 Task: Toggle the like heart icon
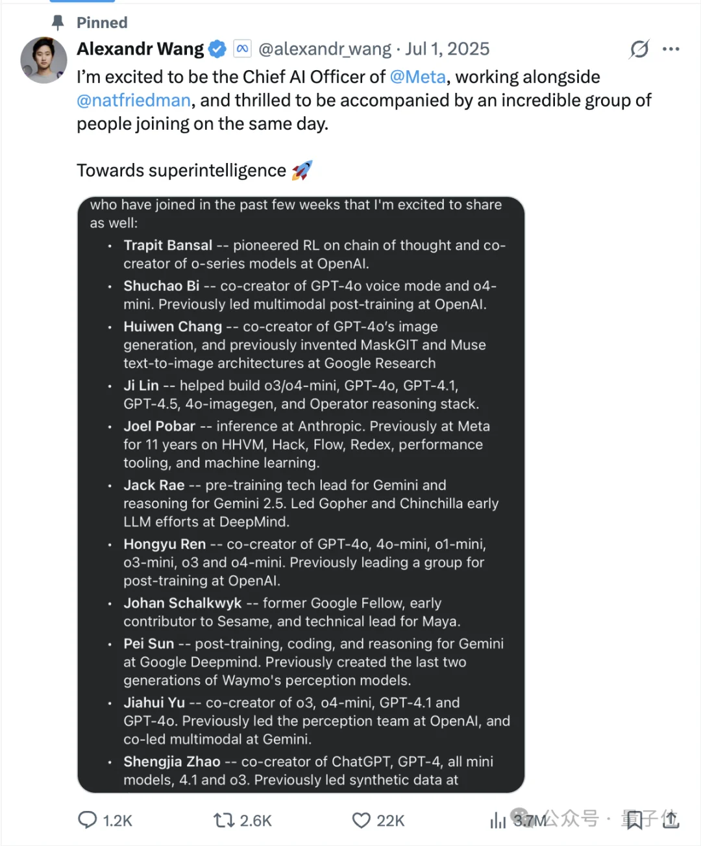pos(361,821)
